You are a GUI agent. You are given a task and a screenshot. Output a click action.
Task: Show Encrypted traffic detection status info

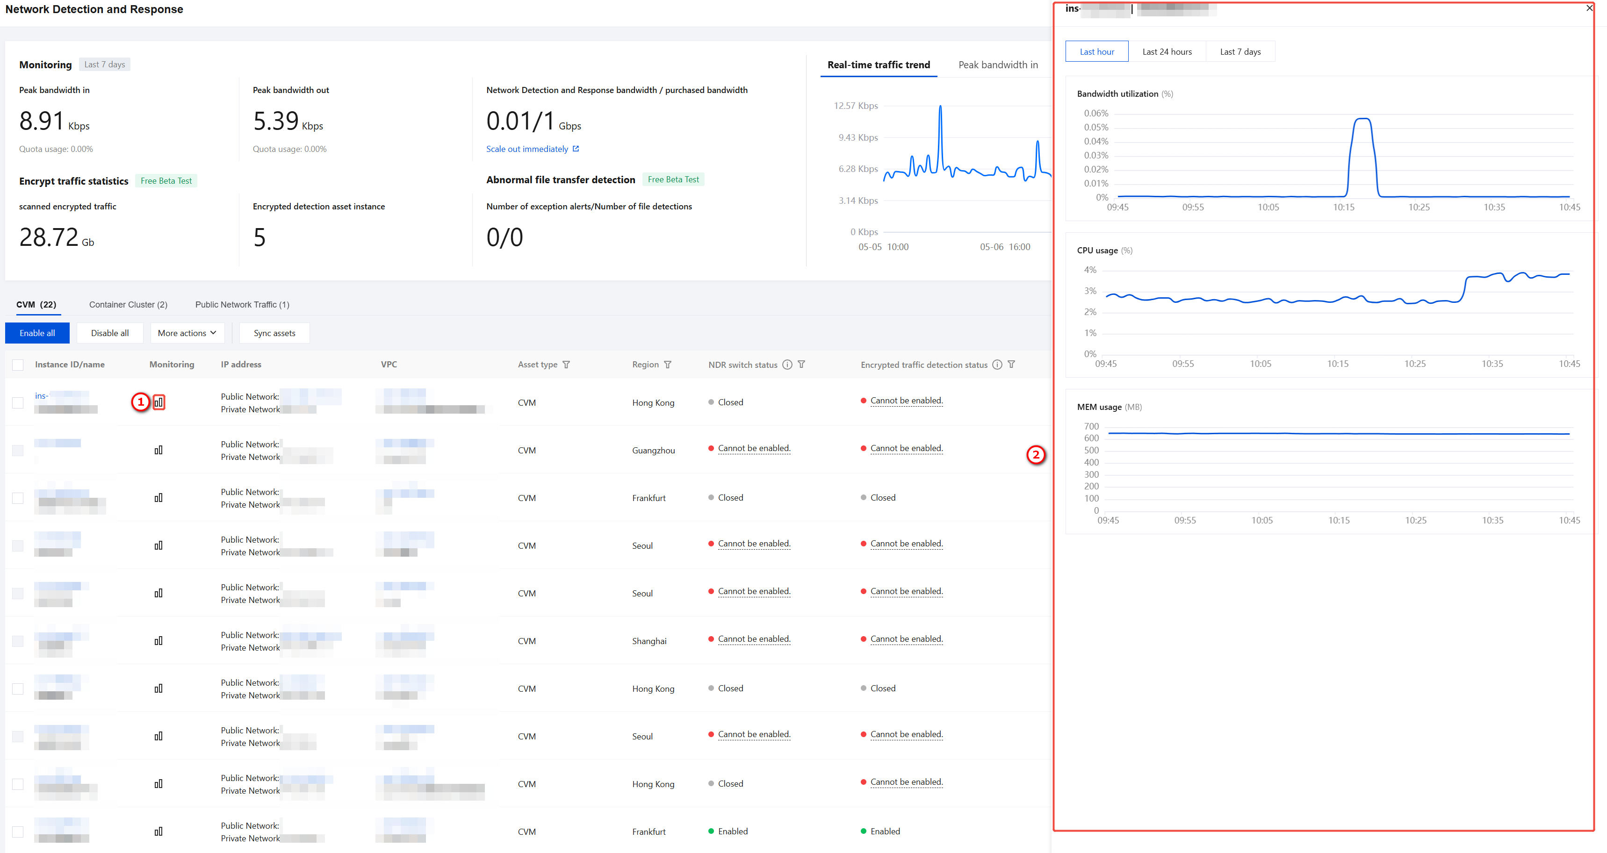[x=997, y=365]
